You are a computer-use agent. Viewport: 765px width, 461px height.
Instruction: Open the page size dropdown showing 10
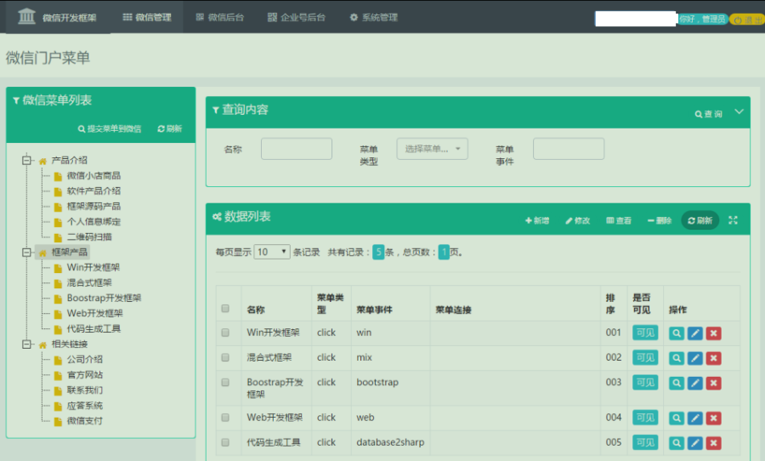(272, 252)
